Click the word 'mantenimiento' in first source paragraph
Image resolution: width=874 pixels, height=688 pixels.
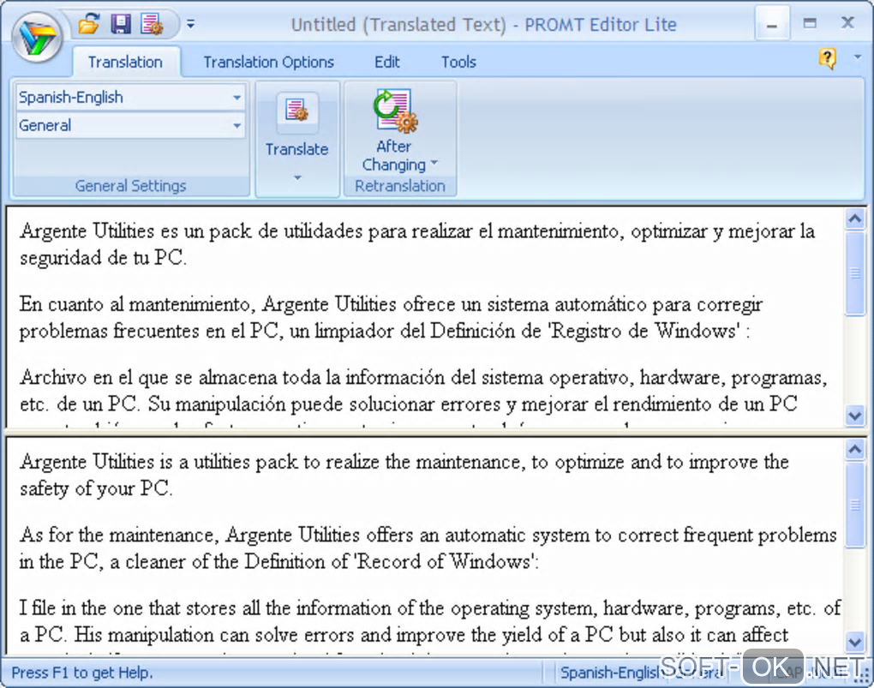(558, 230)
